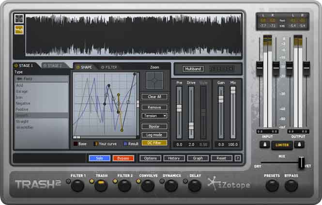This screenshot has width=322, height=205.
Task: Open the CONVOLVE module knob
Action: (148, 186)
